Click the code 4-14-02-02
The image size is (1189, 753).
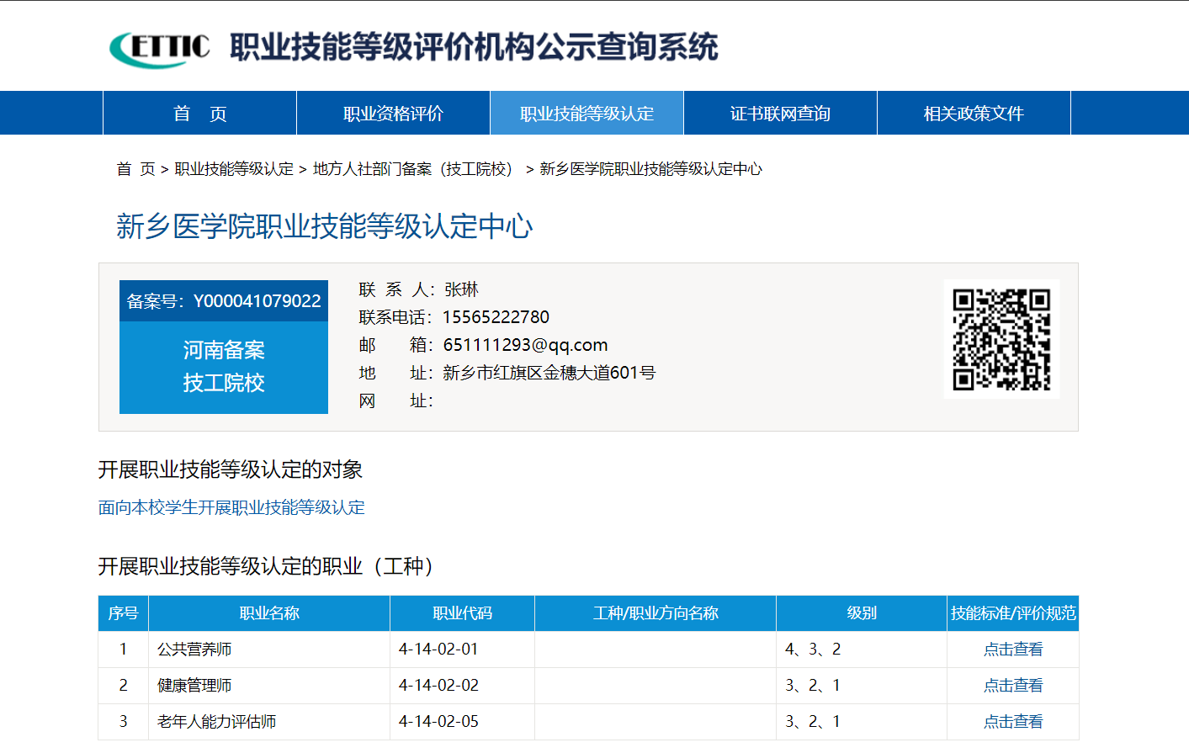tap(438, 686)
